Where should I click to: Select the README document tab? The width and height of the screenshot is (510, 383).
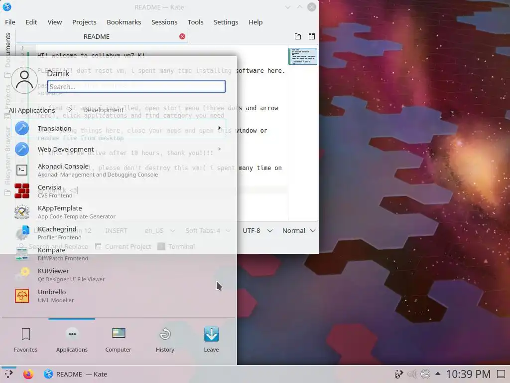pos(102,36)
